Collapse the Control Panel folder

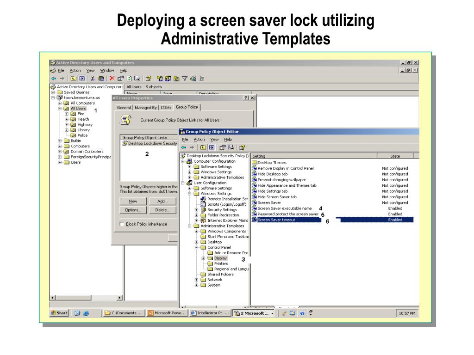196,248
